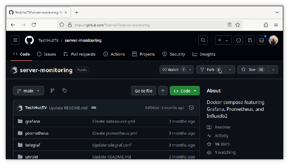Click the GitHub Octocat logo
Image resolution: width=289 pixels, height=165 pixels.
[x=29, y=40]
